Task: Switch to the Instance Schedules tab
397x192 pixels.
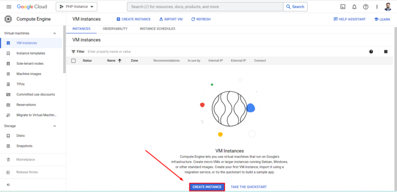Action: pos(158,29)
